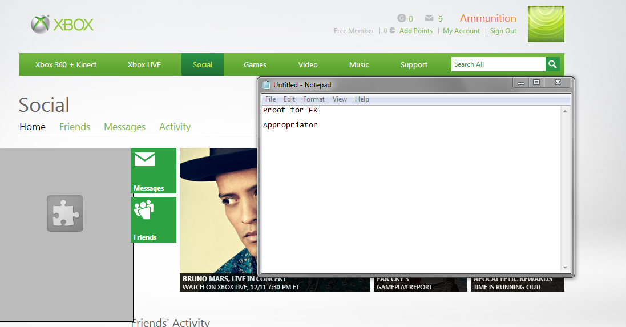Image resolution: width=626 pixels, height=327 pixels.
Task: Click the search magnifier button
Action: point(552,64)
